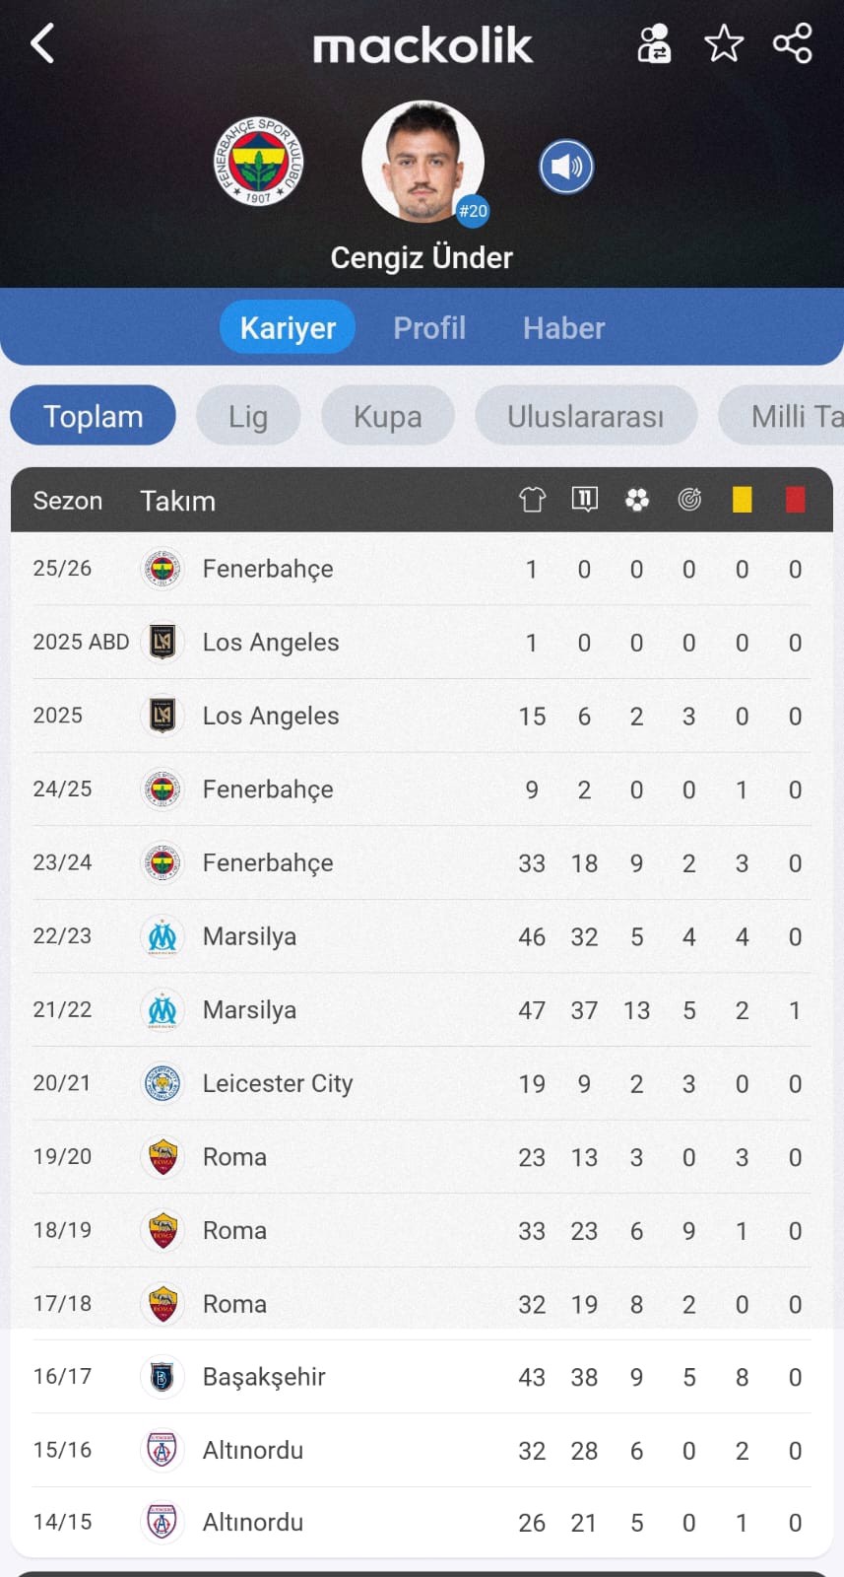The width and height of the screenshot is (844, 1577).
Task: Play the player name pronunciation speaker
Action: click(x=566, y=167)
